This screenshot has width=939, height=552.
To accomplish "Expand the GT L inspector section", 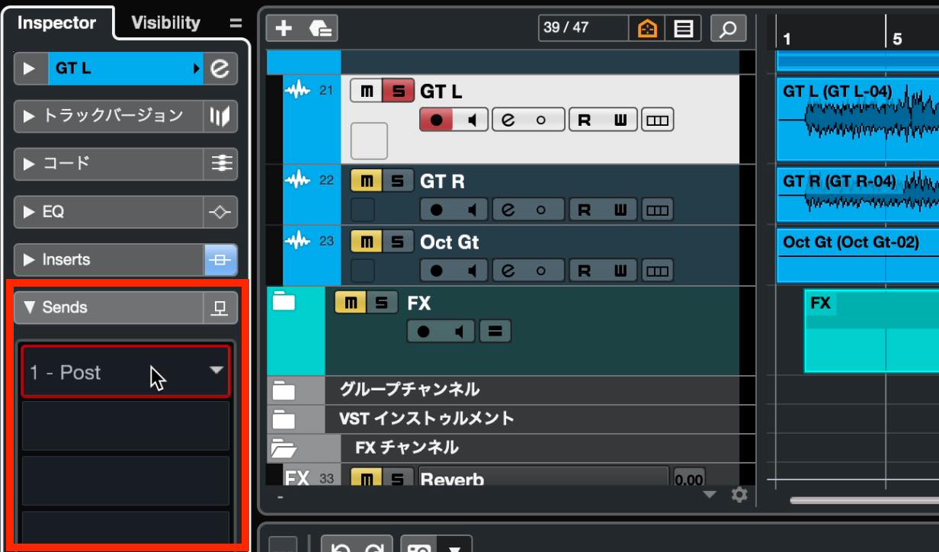I will point(30,69).
